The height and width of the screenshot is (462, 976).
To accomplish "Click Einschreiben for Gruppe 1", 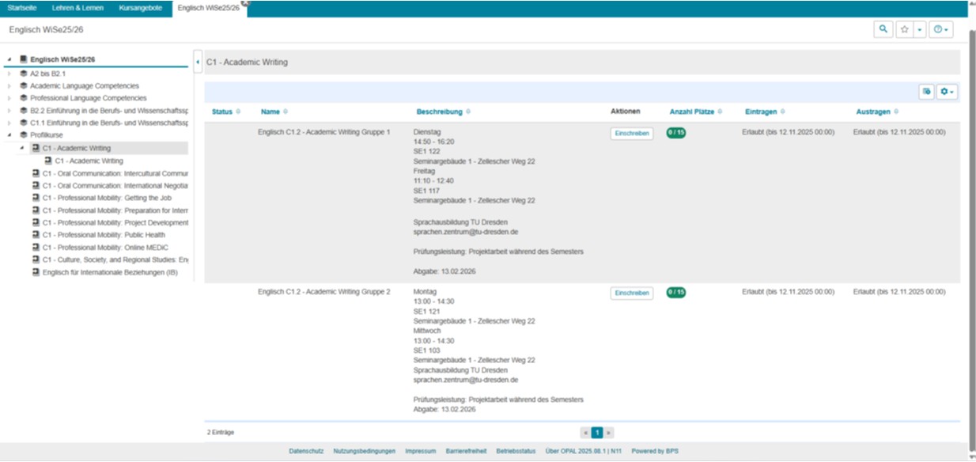I will click(x=632, y=134).
